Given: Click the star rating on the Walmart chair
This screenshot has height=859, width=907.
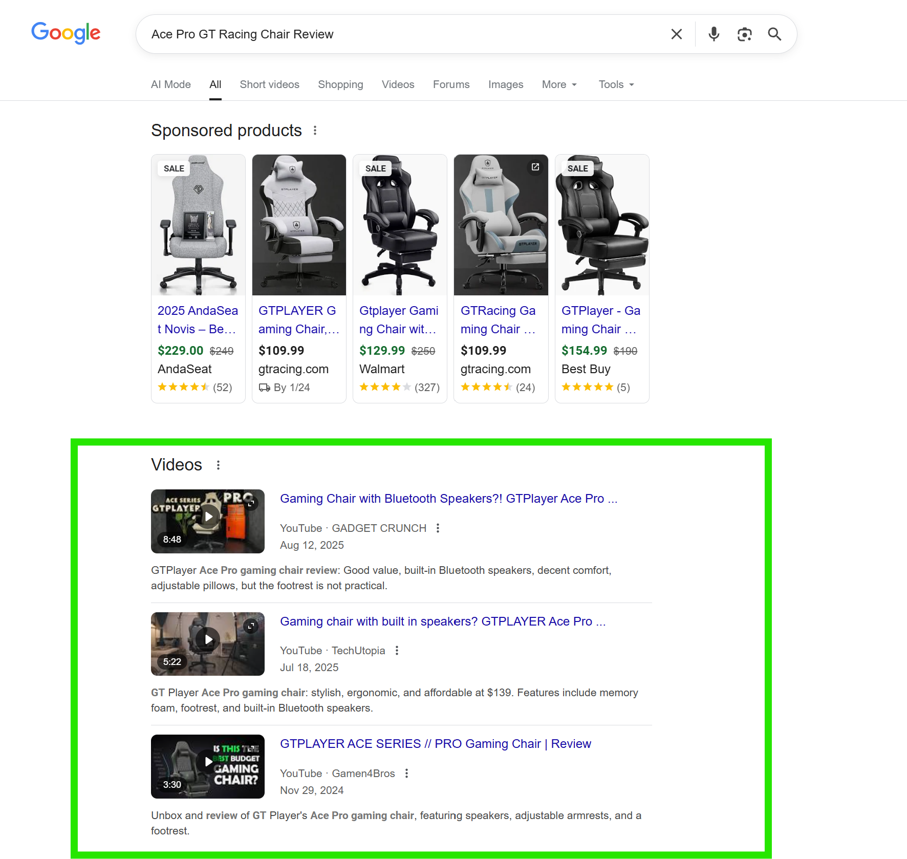Looking at the screenshot, I should coord(385,387).
